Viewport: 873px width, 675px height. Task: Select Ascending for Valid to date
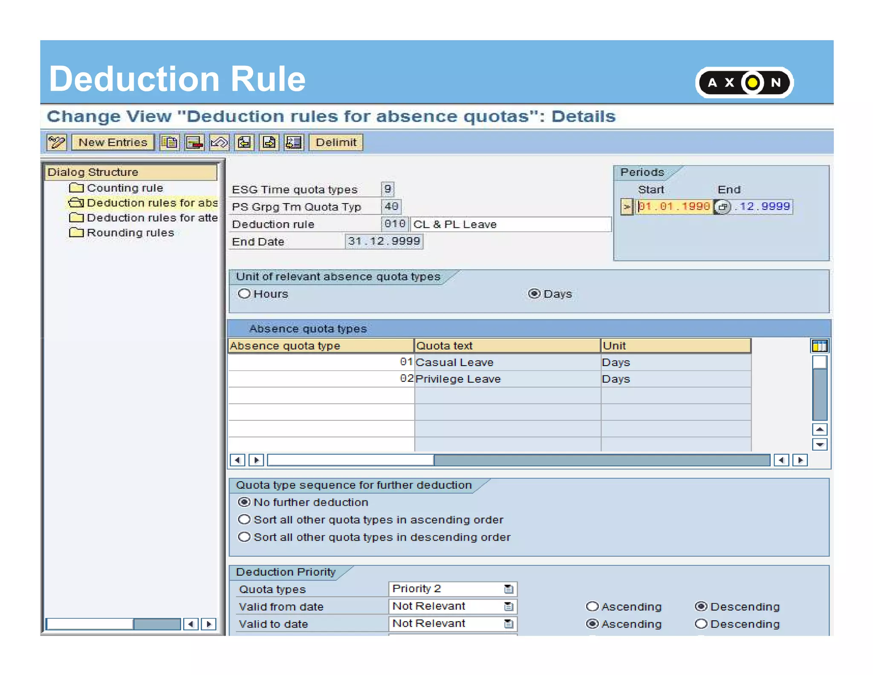592,624
